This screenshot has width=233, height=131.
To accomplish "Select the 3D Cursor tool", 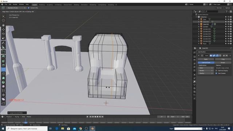I will click(x=3, y=20).
